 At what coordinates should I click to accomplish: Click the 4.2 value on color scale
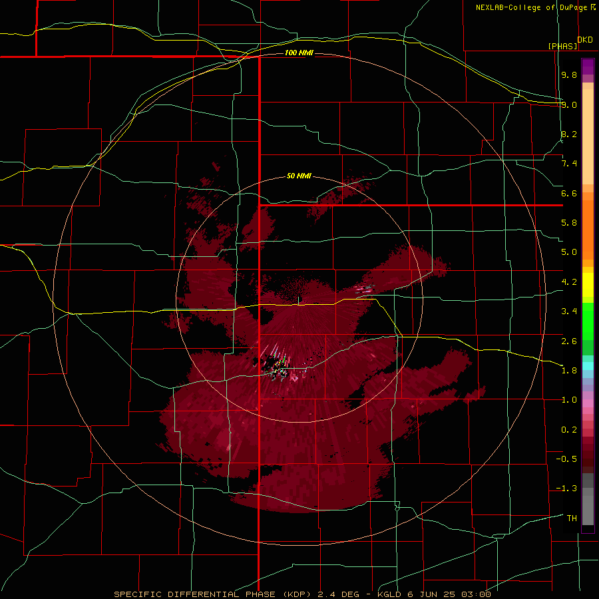tap(569, 282)
